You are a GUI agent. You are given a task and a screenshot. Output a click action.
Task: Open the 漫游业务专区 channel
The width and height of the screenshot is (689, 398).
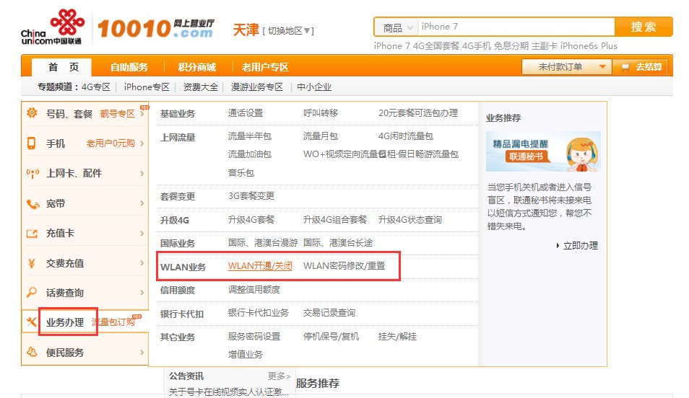pyautogui.click(x=257, y=87)
